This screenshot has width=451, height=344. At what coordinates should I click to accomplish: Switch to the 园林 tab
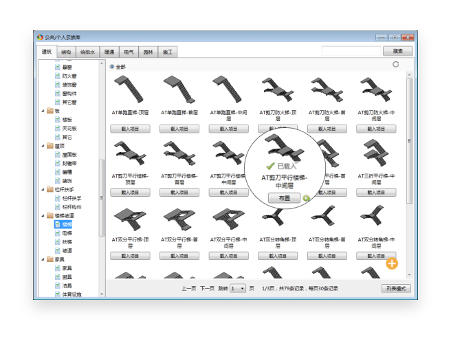click(148, 52)
